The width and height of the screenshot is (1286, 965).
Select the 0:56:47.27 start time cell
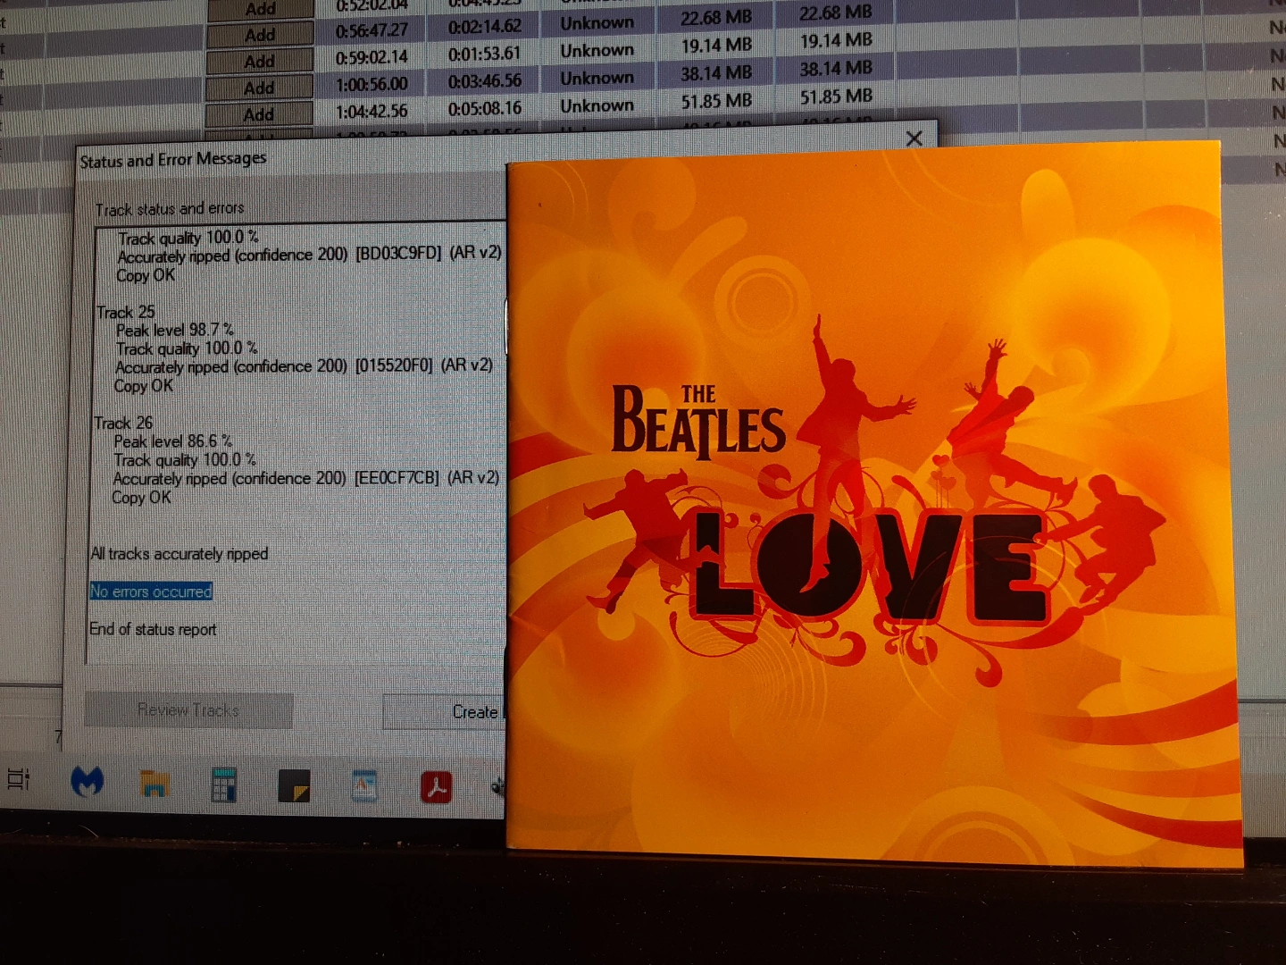coord(372,30)
